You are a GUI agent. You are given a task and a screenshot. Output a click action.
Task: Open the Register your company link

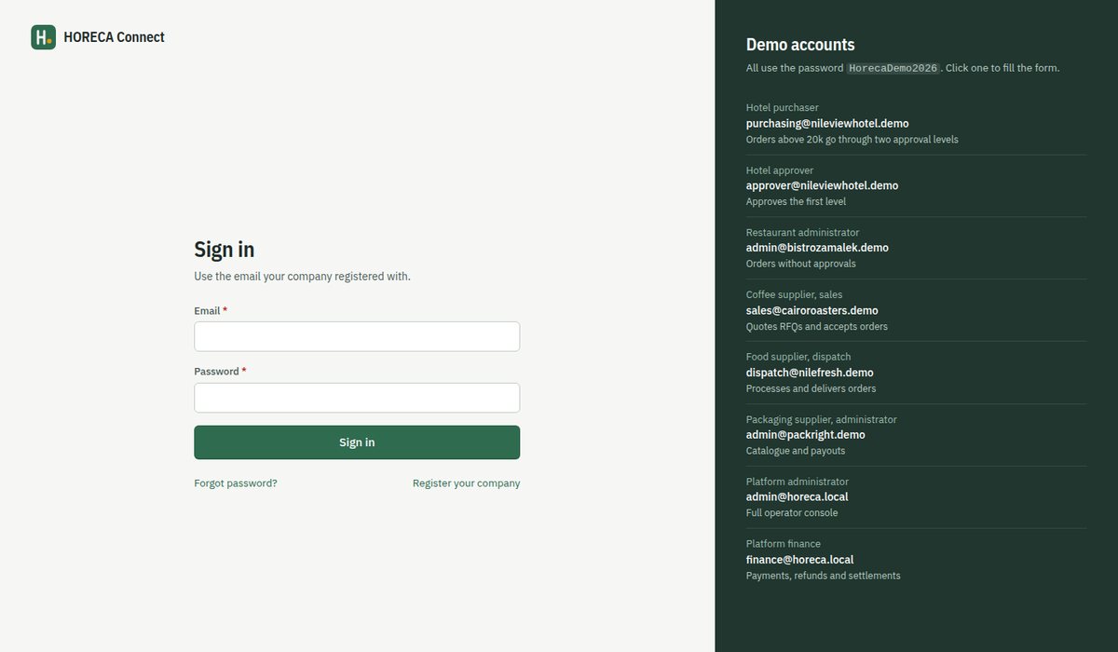(467, 483)
